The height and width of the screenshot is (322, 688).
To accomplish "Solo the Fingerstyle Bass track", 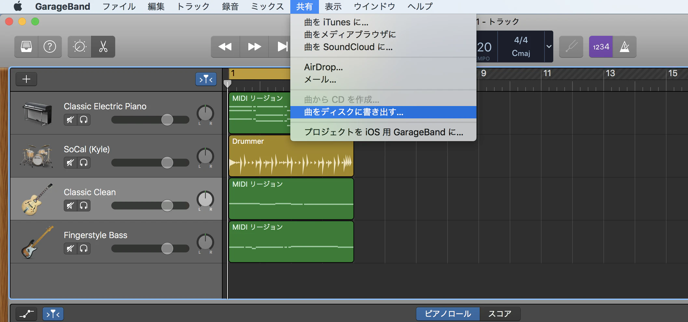I will 84,248.
